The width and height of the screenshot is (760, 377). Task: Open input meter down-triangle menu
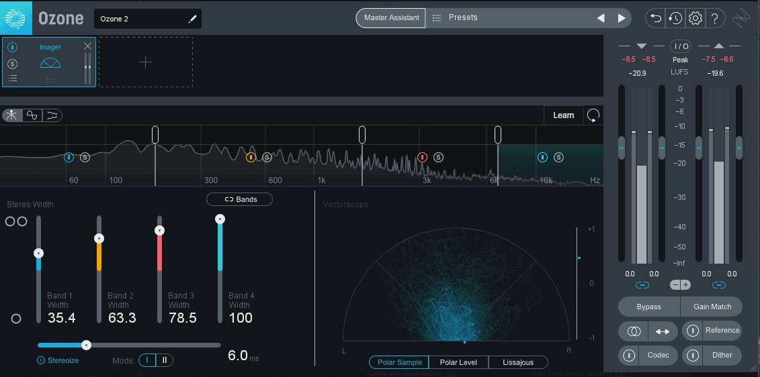click(x=642, y=46)
